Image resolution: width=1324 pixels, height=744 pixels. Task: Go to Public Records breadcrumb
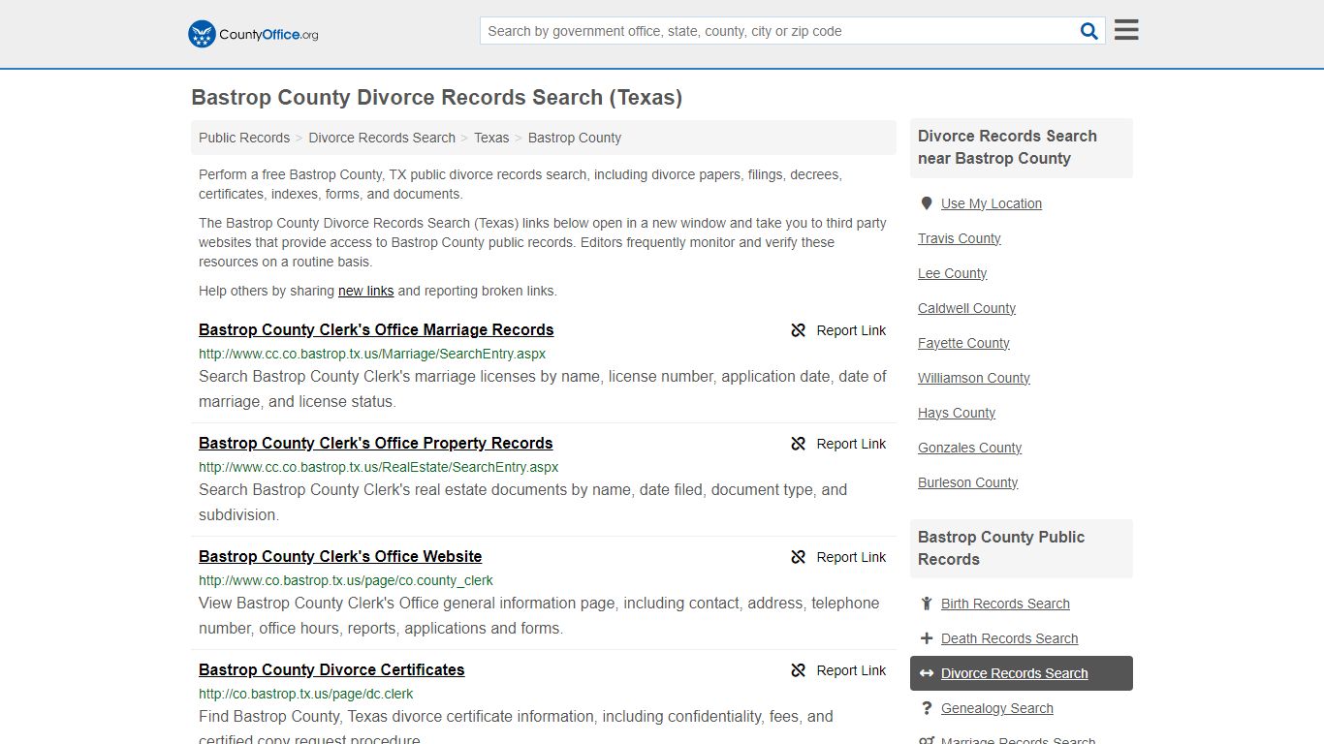(244, 138)
